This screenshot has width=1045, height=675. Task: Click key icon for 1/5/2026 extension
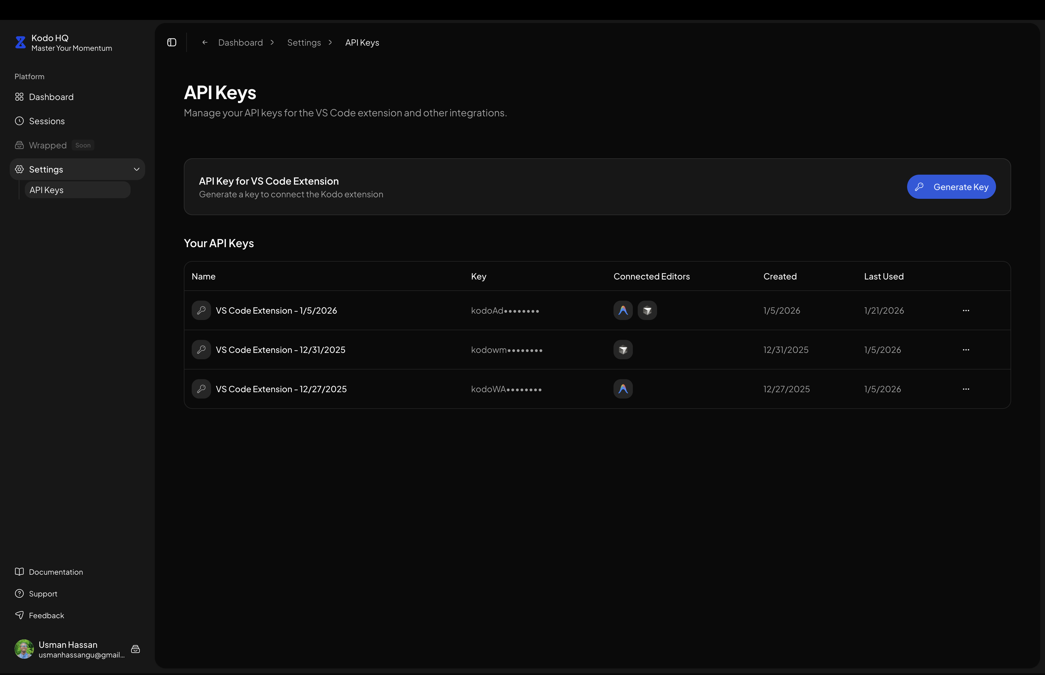(x=201, y=310)
